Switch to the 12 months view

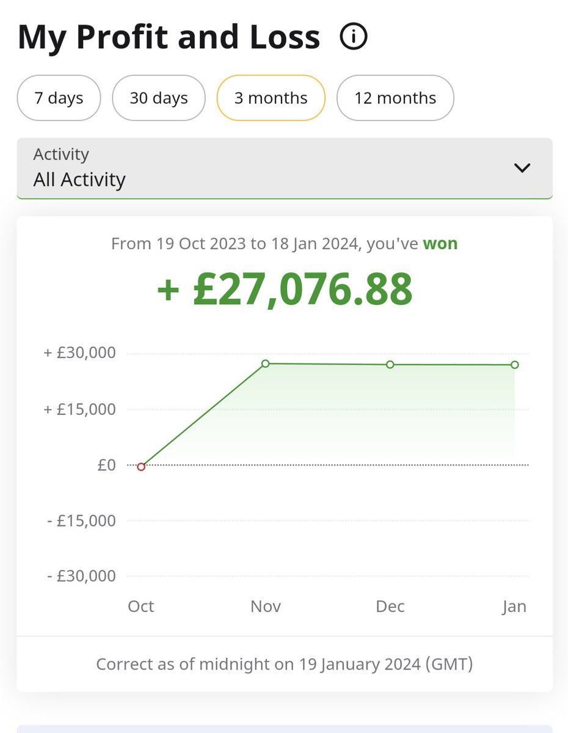coord(395,98)
